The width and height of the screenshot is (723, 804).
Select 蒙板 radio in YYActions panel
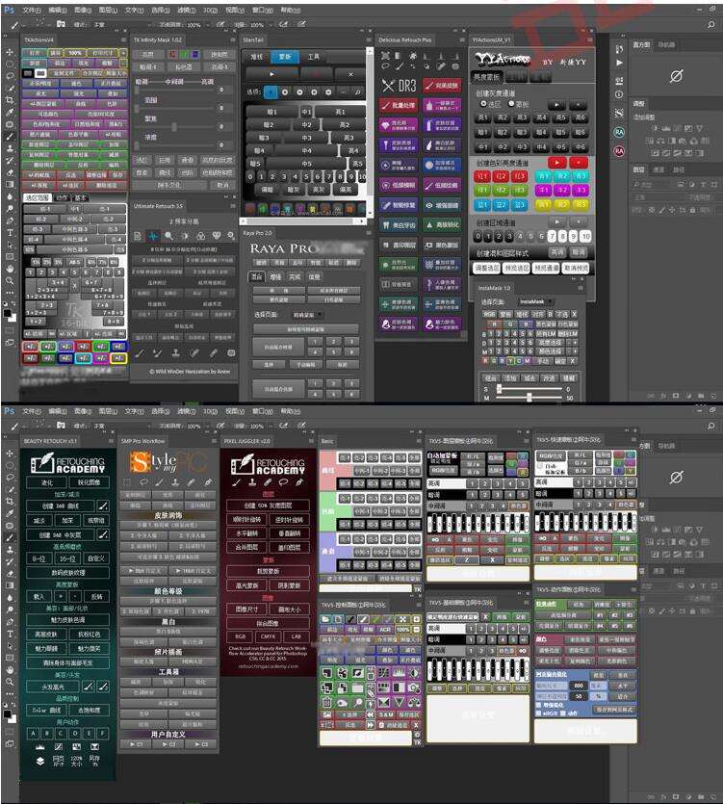[511, 104]
